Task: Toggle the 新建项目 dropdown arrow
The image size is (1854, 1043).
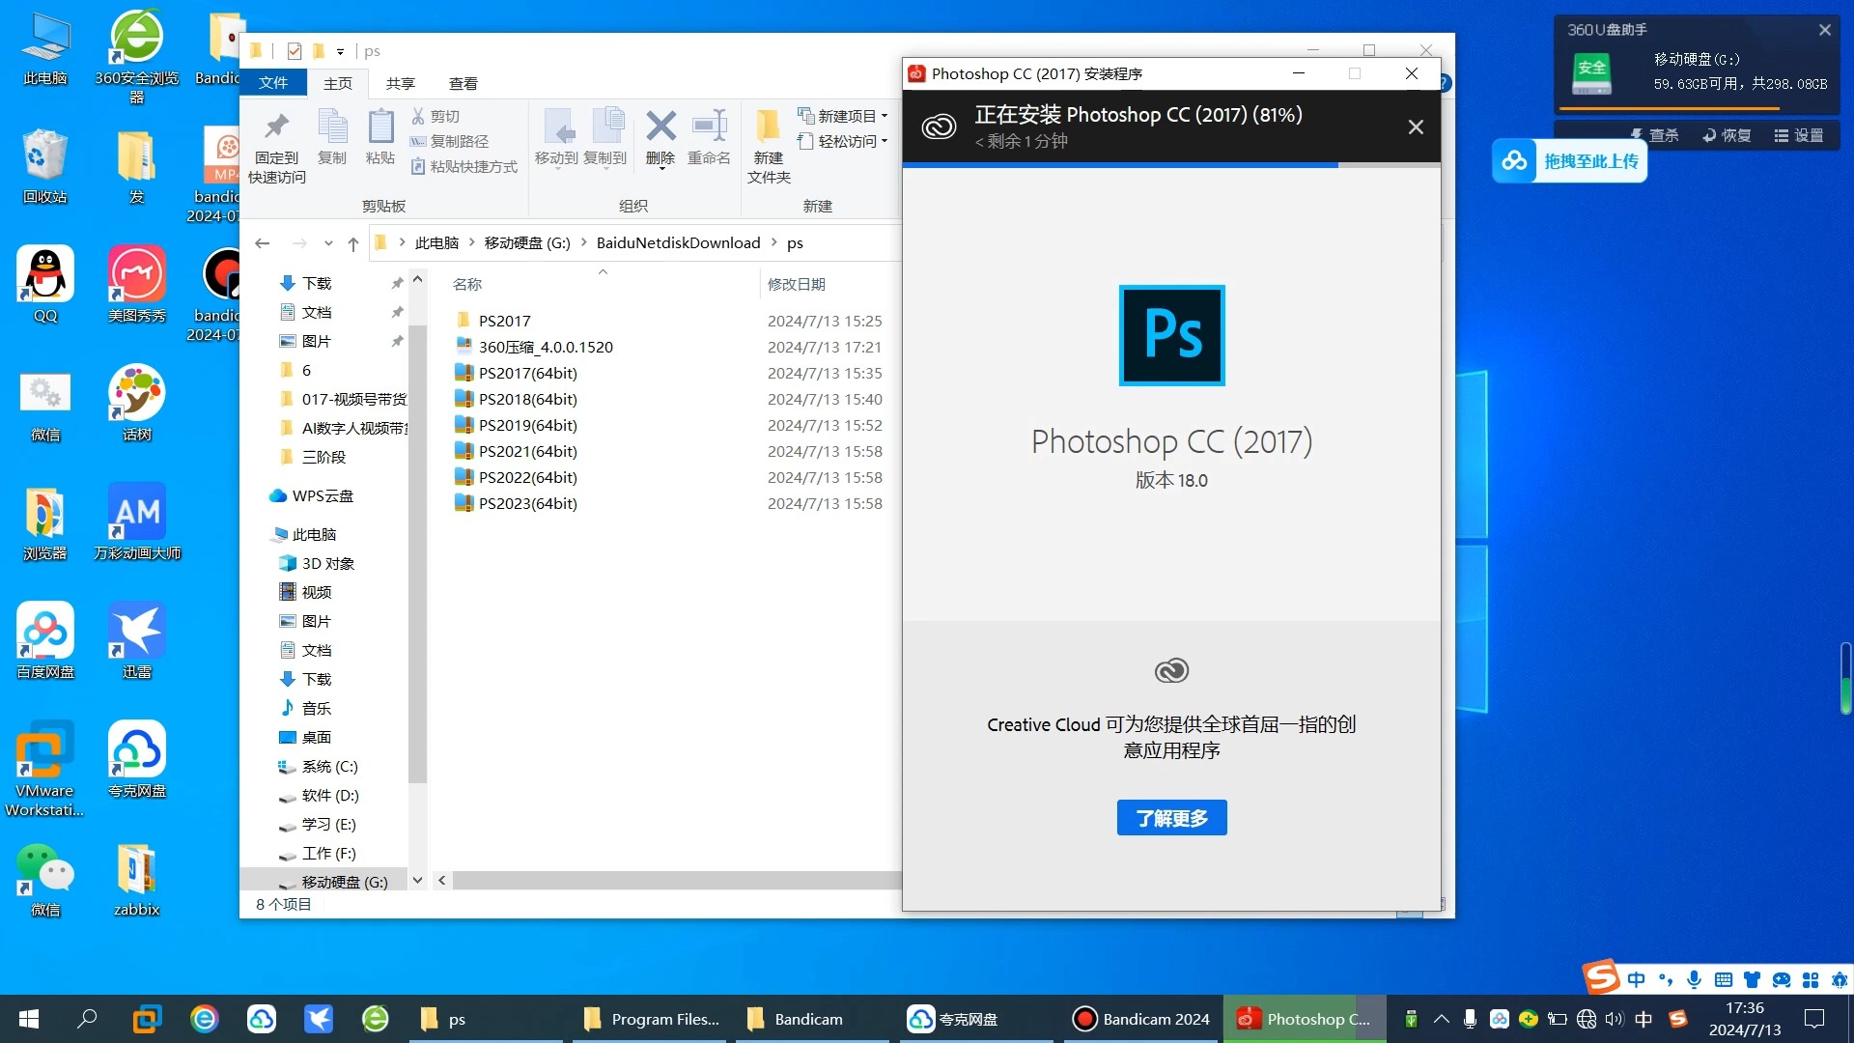Action: coord(885,115)
